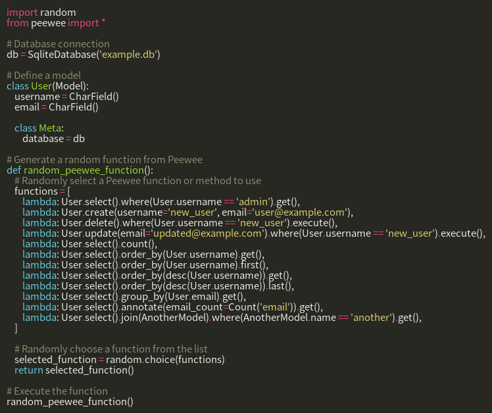Click the 'example.db' string

pyautogui.click(x=128, y=55)
